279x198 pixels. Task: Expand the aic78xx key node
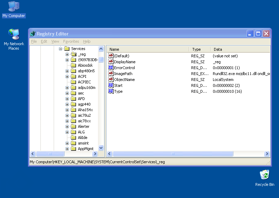[x=67, y=121]
